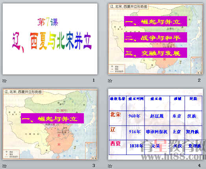
Task: Click the '一、崛起与并立' banner on slide 3
Action: [x=52, y=118]
